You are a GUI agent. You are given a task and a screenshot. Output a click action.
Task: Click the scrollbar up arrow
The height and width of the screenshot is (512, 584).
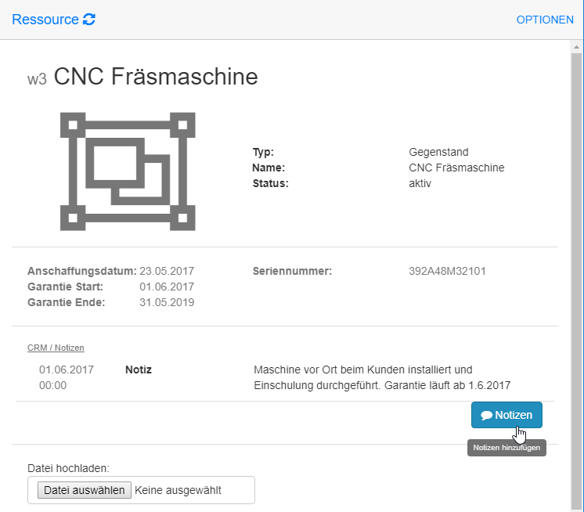tap(576, 47)
